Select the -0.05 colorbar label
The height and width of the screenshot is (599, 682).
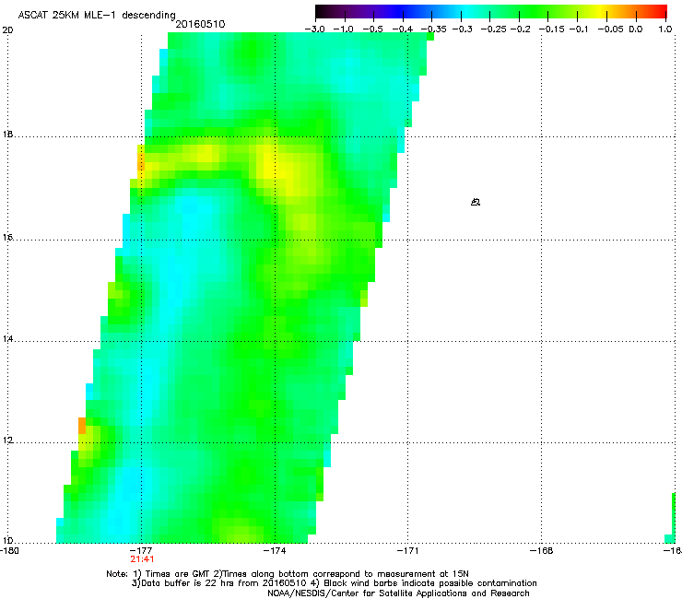coord(610,29)
